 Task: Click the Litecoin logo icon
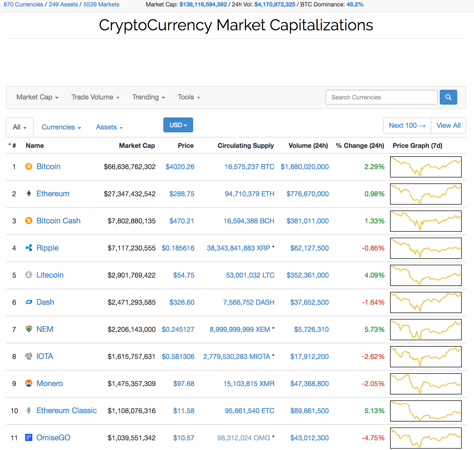[x=29, y=275]
